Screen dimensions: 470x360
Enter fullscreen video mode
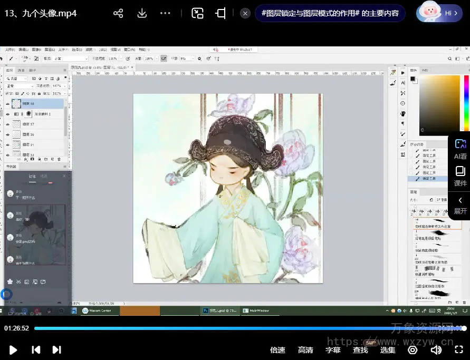click(459, 349)
